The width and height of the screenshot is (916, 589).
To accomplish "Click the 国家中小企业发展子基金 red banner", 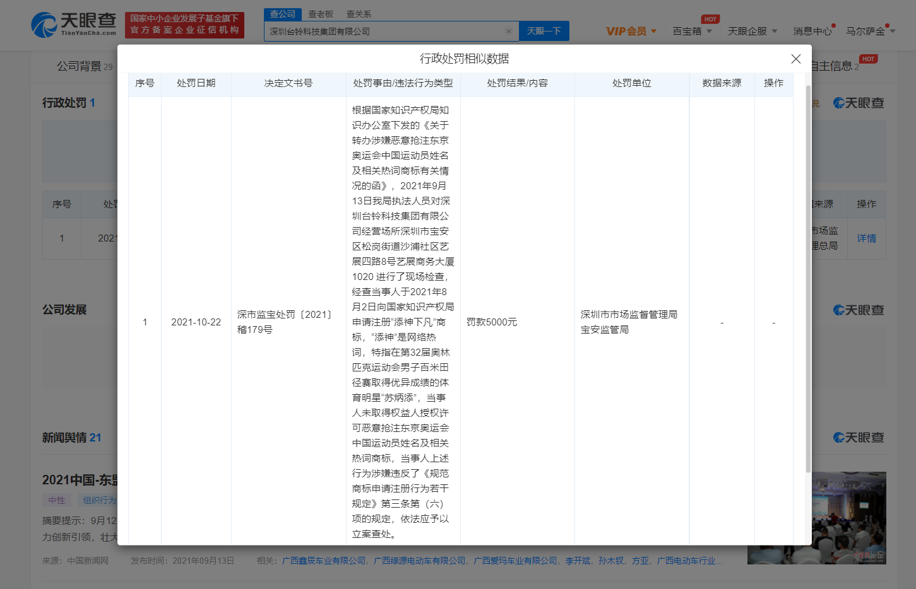I will tap(184, 25).
